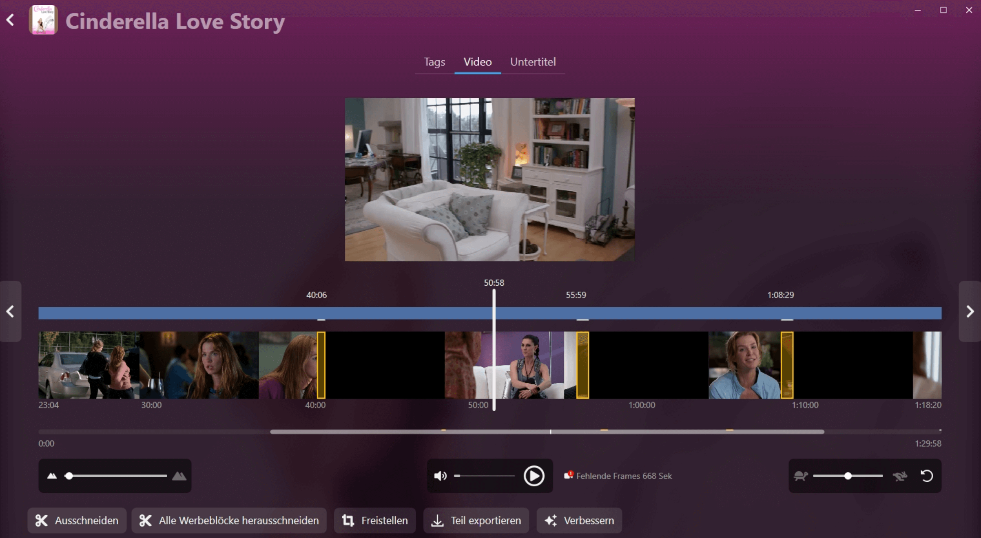Image resolution: width=981 pixels, height=538 pixels.
Task: Select the Video tab
Action: coord(478,62)
